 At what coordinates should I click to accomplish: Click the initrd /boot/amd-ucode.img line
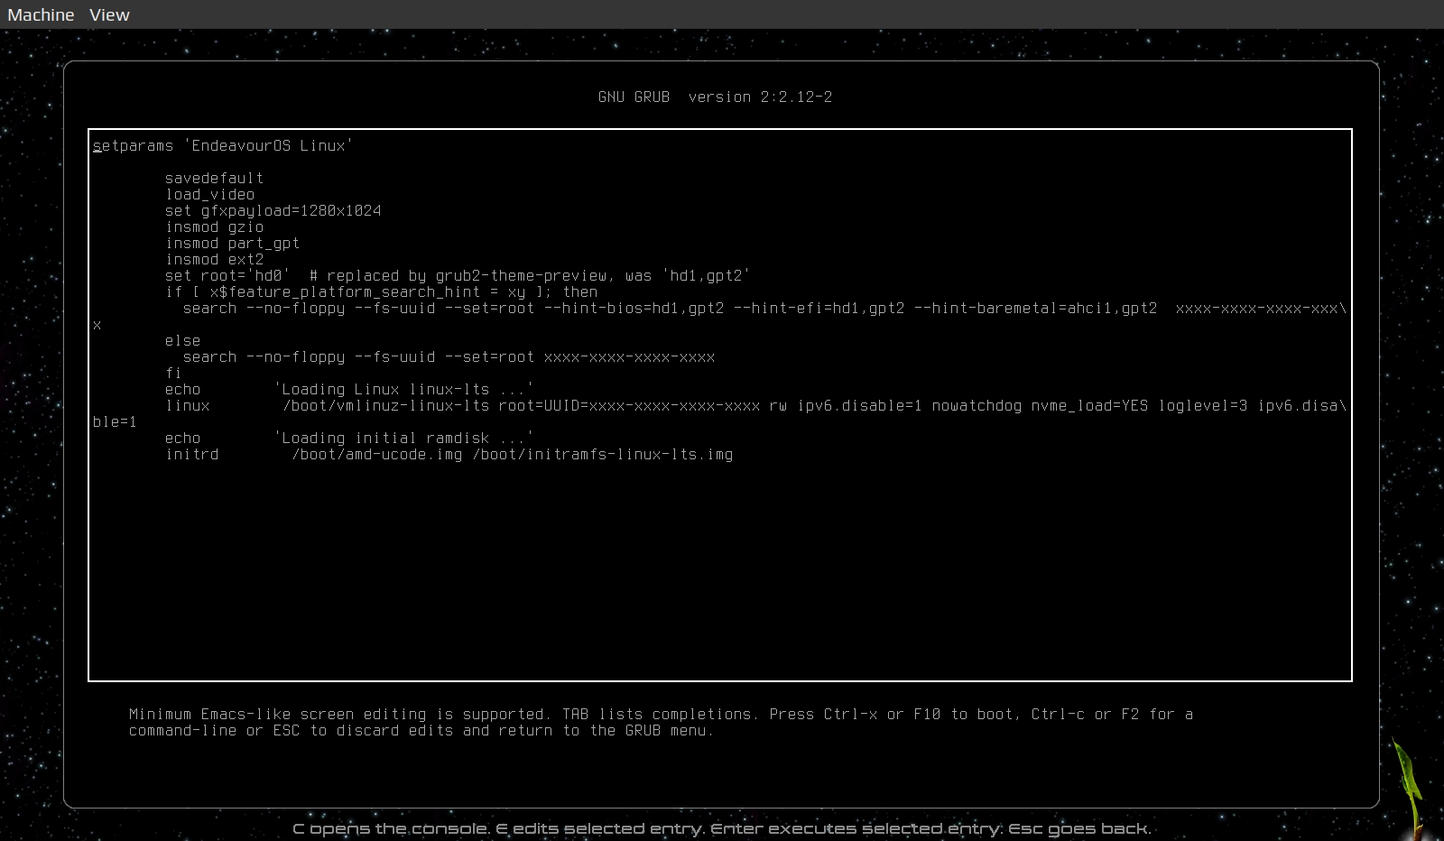tap(449, 454)
